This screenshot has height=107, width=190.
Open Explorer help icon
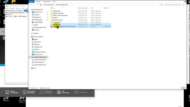tap(185, 1)
